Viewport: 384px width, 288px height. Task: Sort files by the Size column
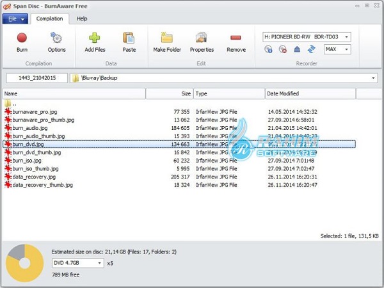[170, 93]
